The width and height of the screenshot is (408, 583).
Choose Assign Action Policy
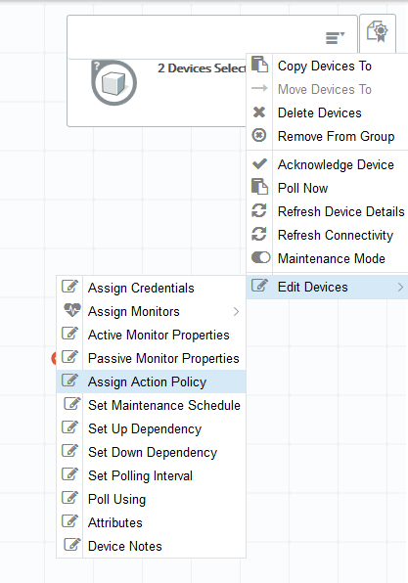[151, 381]
